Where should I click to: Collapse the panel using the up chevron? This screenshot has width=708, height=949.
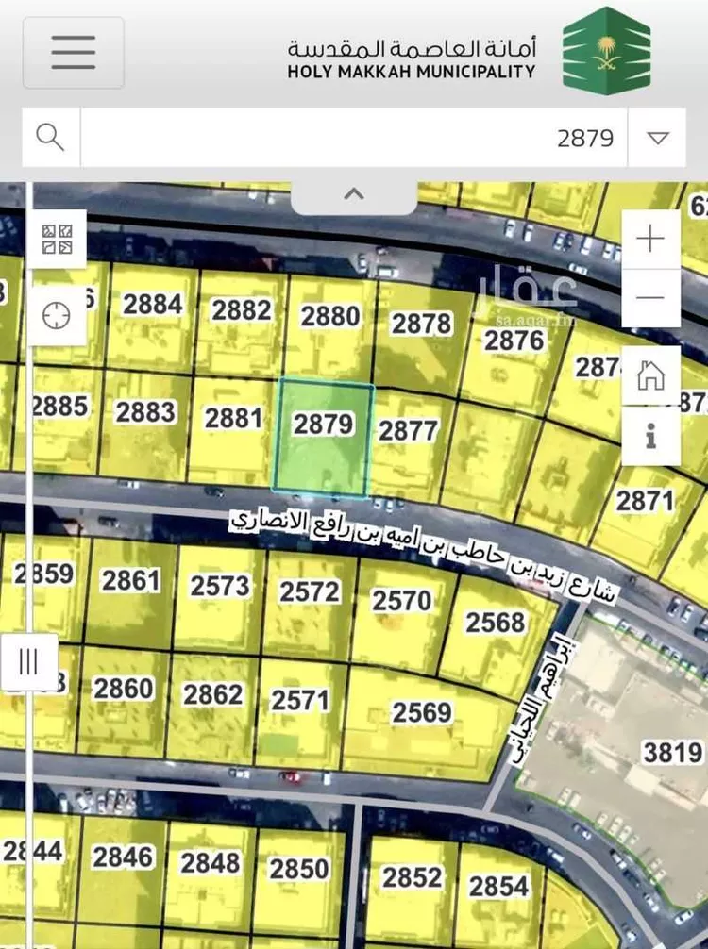[354, 195]
